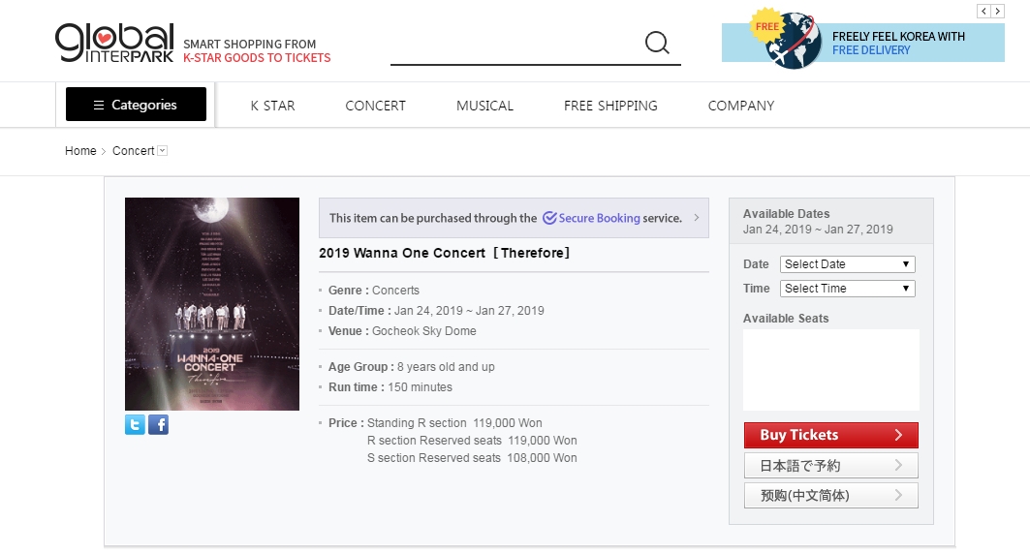The width and height of the screenshot is (1030, 553).
Task: Open the K STAR menu
Action: pos(272,106)
